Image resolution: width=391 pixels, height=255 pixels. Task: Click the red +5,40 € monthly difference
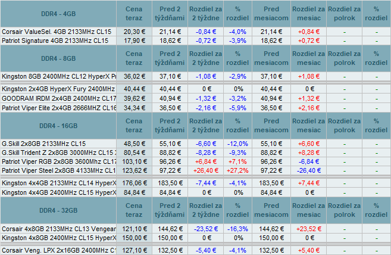[x=309, y=250]
